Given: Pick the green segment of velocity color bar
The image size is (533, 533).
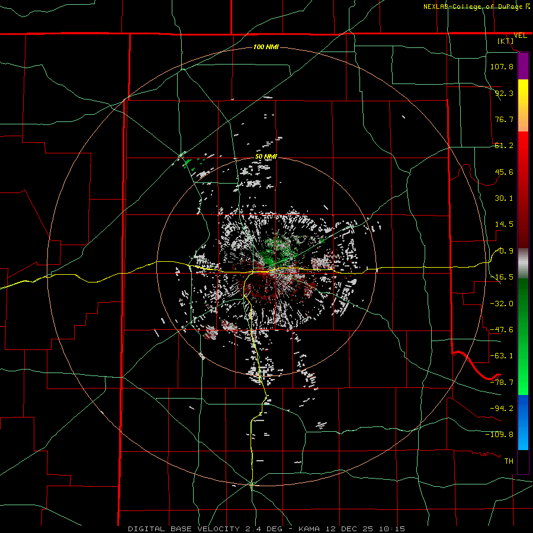Looking at the screenshot, I should click(x=523, y=336).
